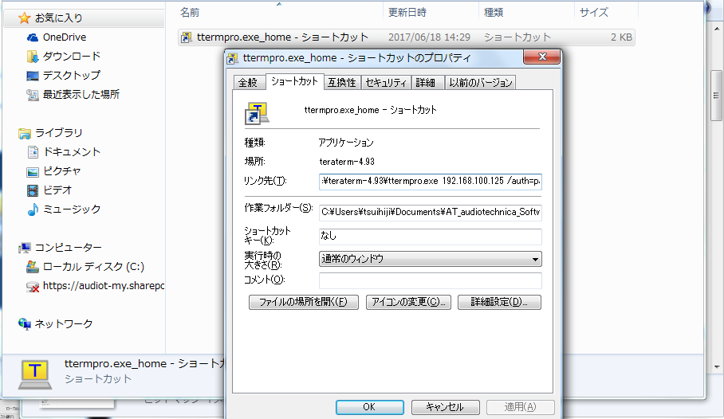Screen dimensions: 724x419
Task: Click the Documents (ドキュメント) library icon
Action: pyautogui.click(x=33, y=152)
